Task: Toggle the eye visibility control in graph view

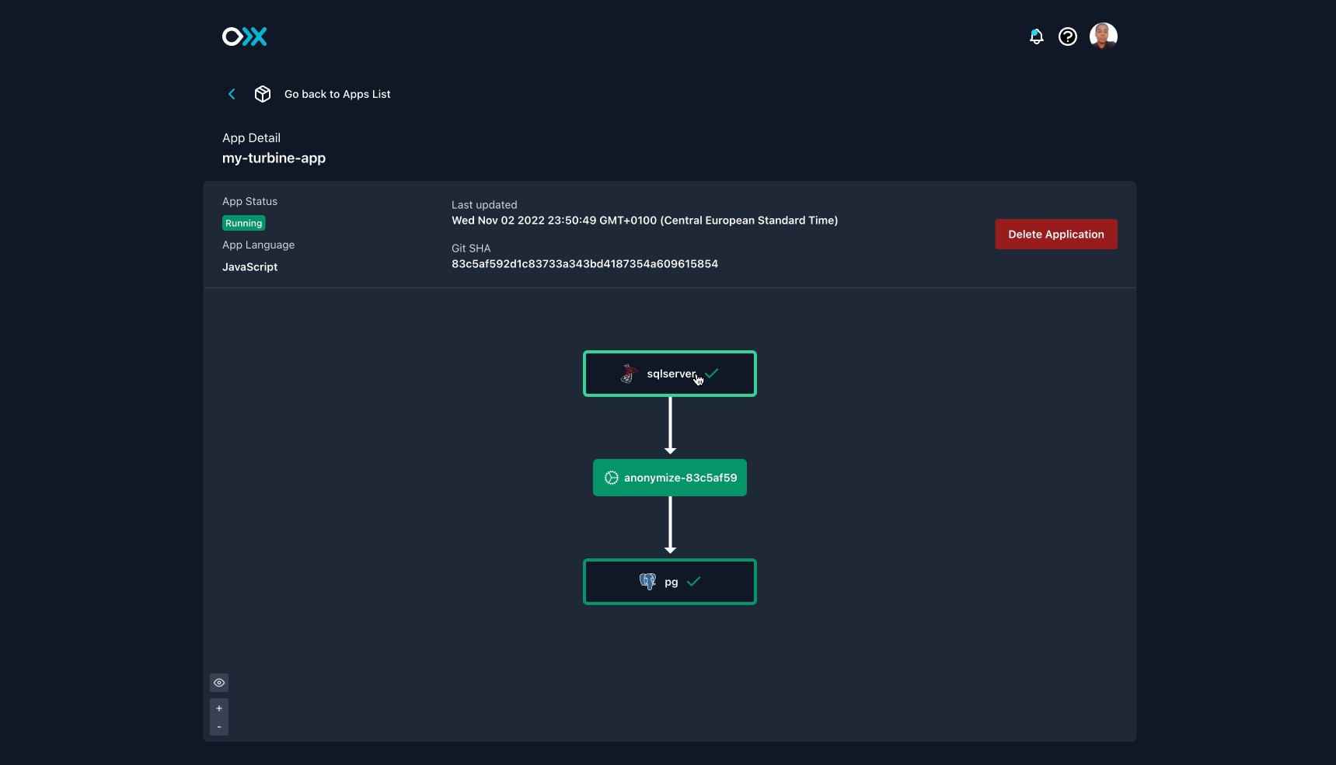Action: click(x=218, y=682)
